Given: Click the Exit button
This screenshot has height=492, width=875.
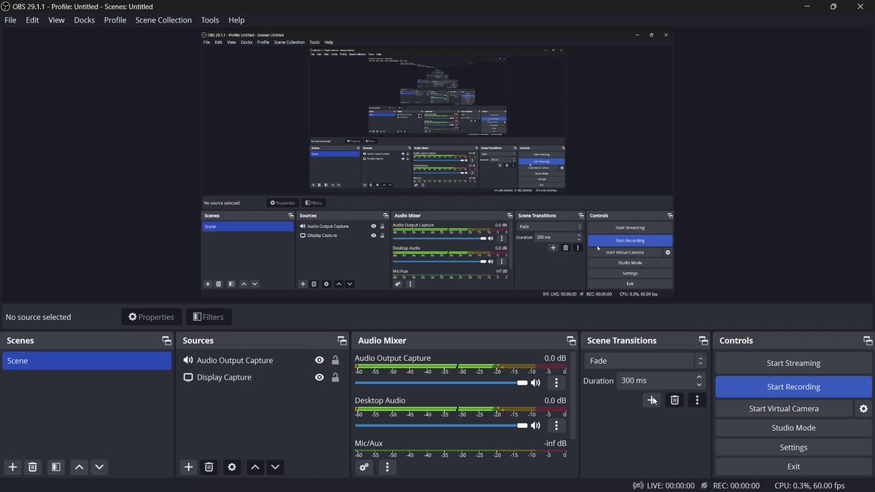Looking at the screenshot, I should click(793, 466).
